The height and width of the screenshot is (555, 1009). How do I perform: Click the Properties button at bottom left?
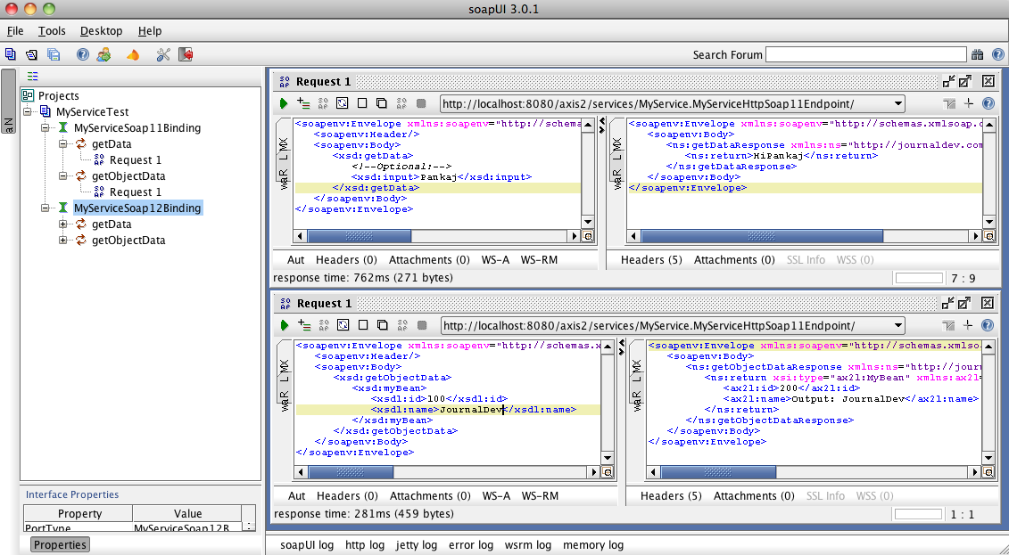[60, 544]
